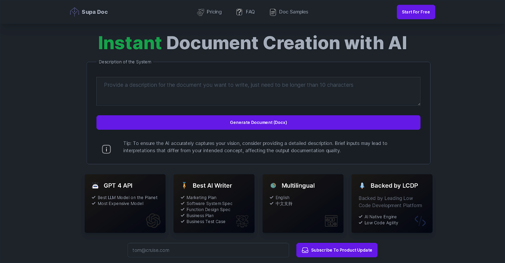Click the info icon beside the tip

[x=106, y=149]
